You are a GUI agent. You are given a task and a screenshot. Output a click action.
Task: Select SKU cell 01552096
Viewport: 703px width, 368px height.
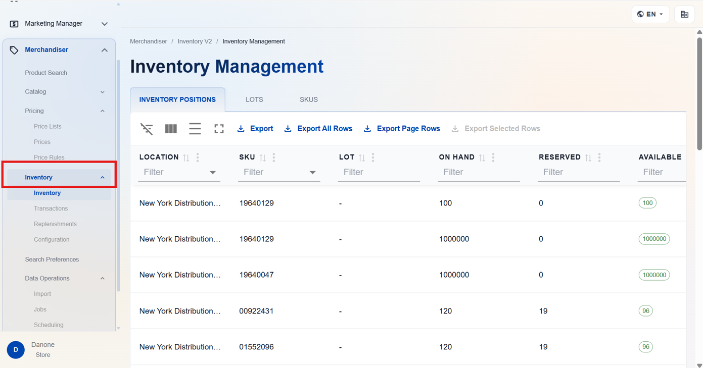click(256, 347)
